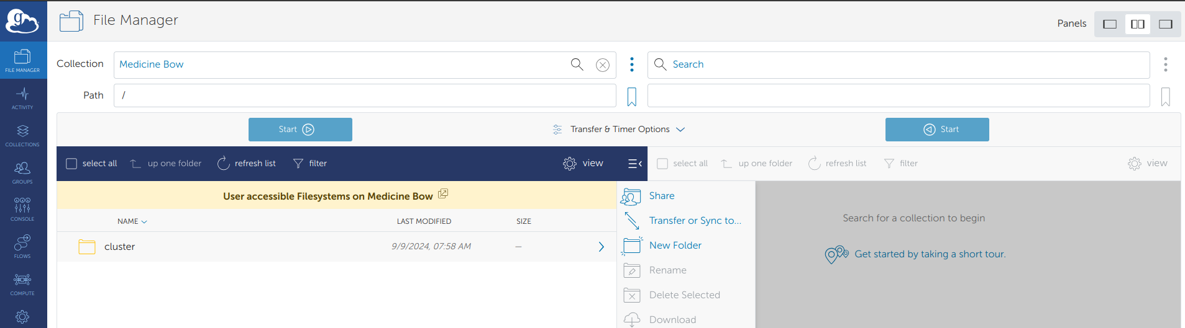Select the cluster folder row
The height and width of the screenshot is (328, 1185).
[336, 247]
